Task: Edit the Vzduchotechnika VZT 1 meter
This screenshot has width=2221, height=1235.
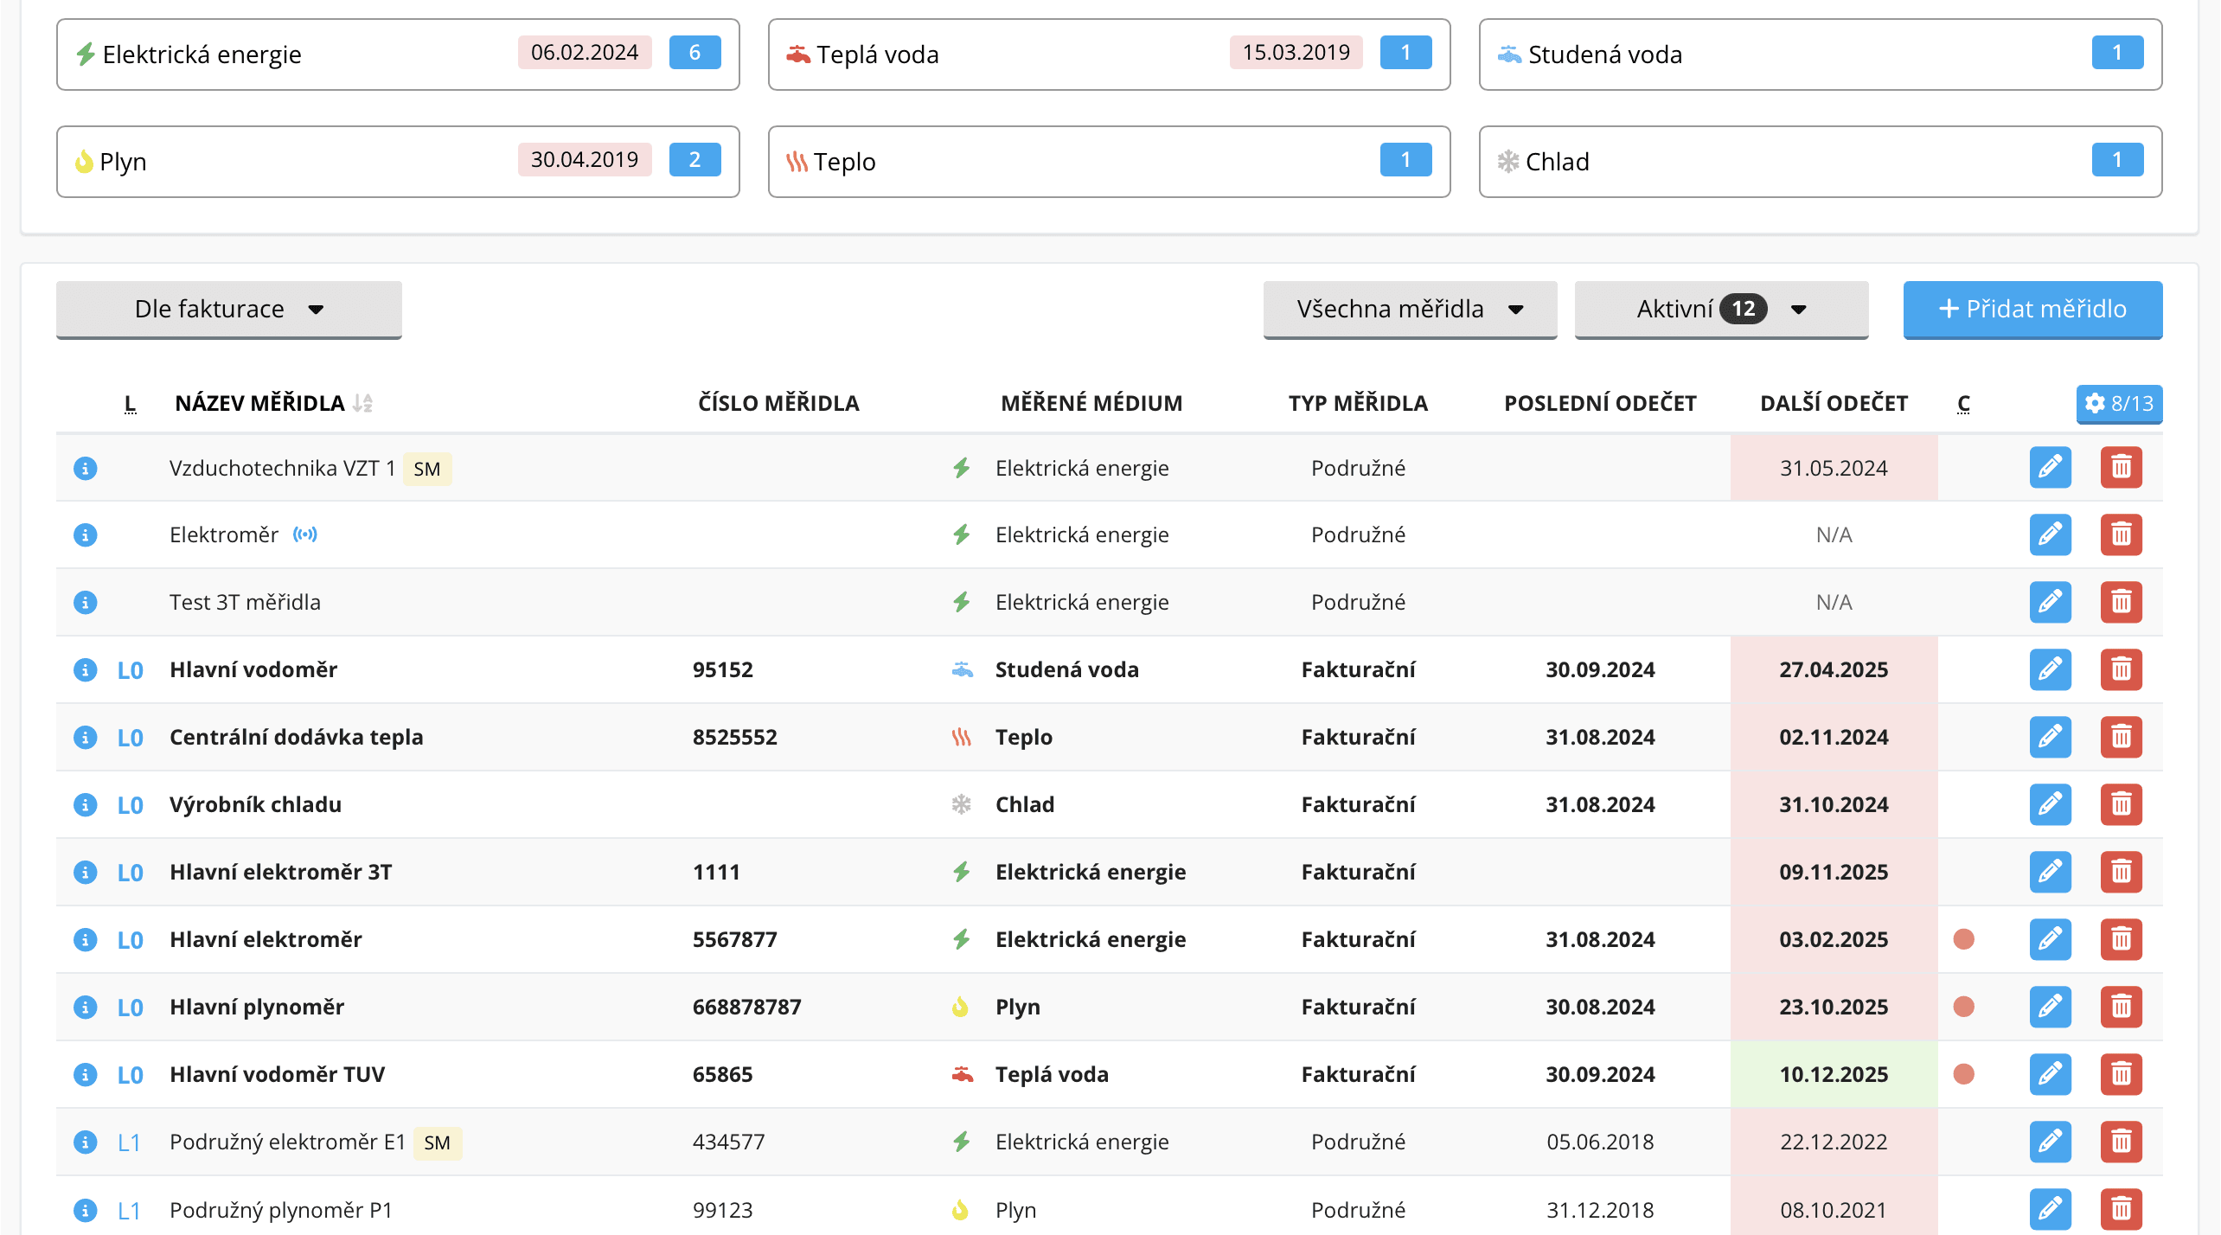Action: [2050, 468]
